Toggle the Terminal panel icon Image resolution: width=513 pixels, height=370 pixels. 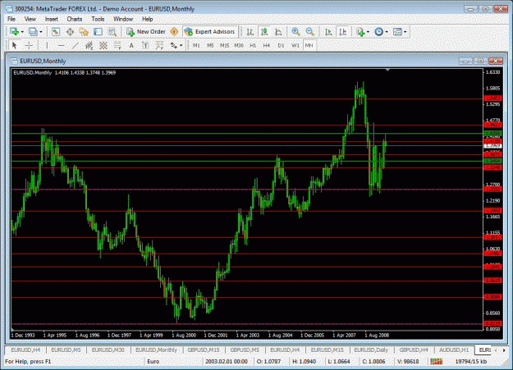tap(98, 32)
